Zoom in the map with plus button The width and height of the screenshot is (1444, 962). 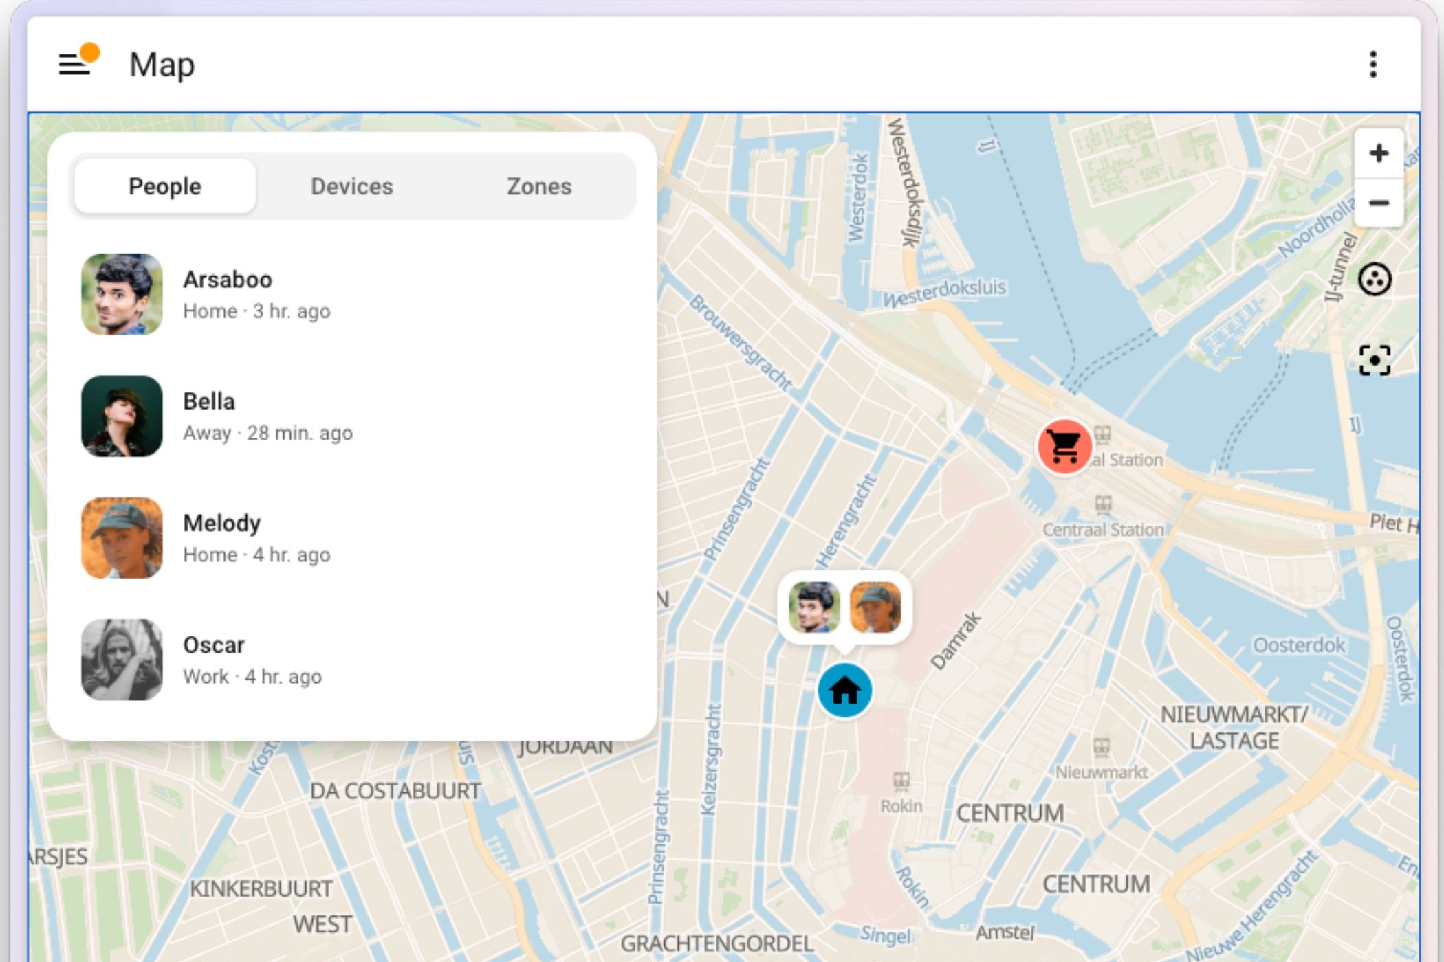point(1378,153)
